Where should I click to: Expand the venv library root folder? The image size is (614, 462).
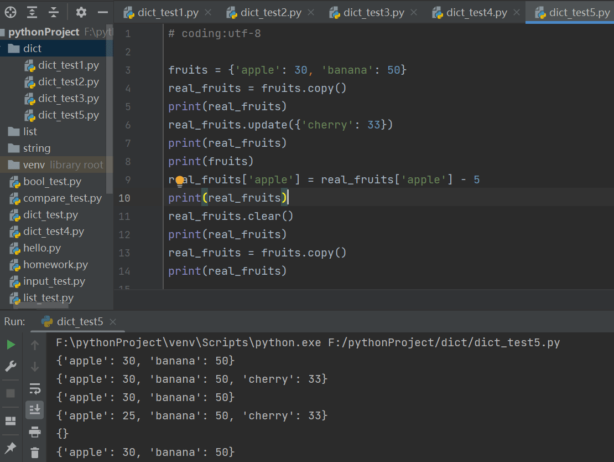(34, 165)
